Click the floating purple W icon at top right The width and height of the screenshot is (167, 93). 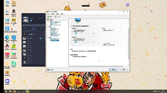pyautogui.click(x=128, y=5)
